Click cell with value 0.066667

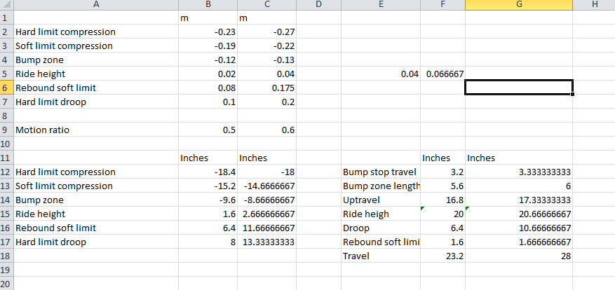tap(442, 74)
